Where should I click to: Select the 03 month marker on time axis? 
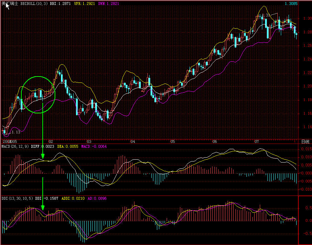[89, 141]
